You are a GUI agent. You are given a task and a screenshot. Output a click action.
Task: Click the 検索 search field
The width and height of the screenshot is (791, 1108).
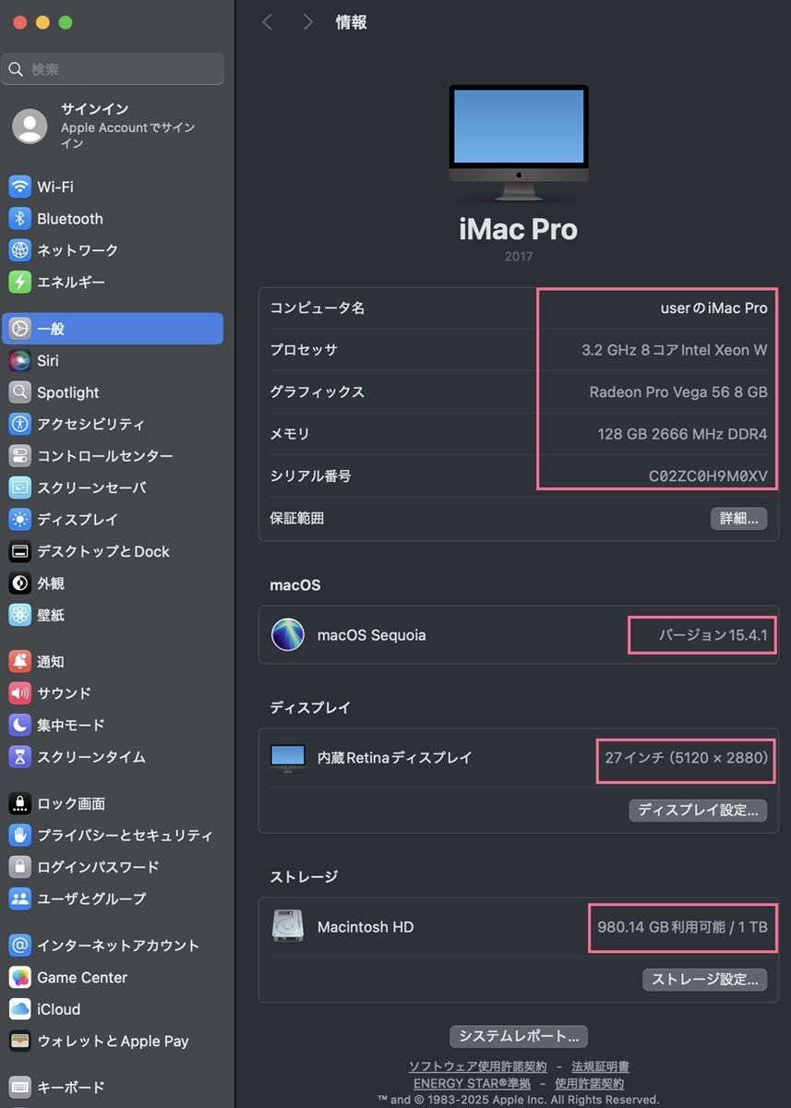coord(113,69)
